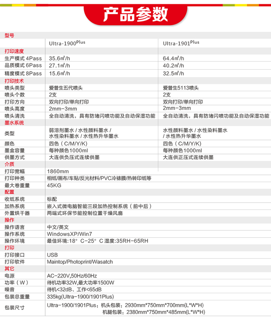Click the USB print interface value
Screen dimensions: 271x322
coord(52,255)
